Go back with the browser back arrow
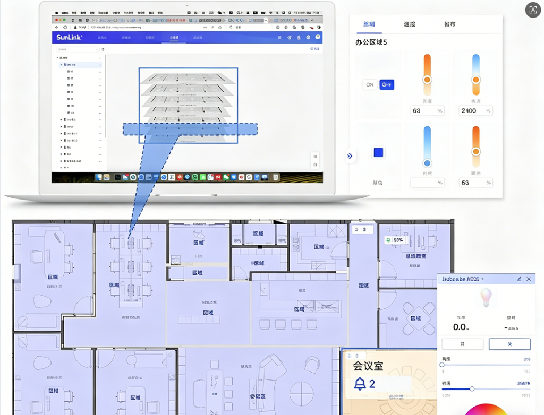 pos(56,27)
